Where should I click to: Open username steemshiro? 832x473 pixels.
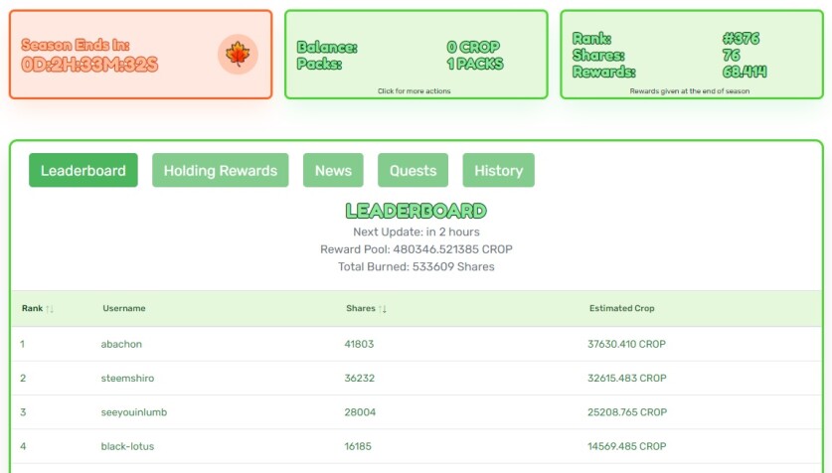pyautogui.click(x=127, y=378)
